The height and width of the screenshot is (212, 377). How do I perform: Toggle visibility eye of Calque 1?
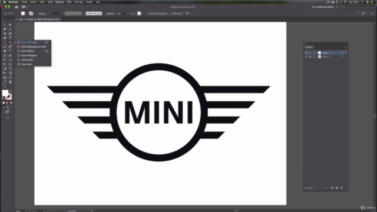306,57
